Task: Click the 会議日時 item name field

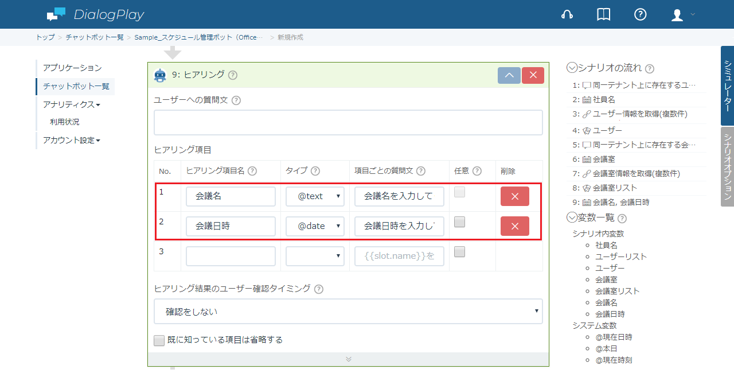Action: click(231, 226)
